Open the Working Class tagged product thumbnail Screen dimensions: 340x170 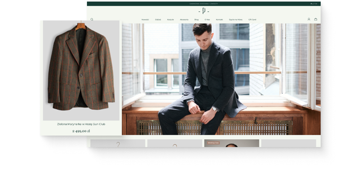coord(232,143)
